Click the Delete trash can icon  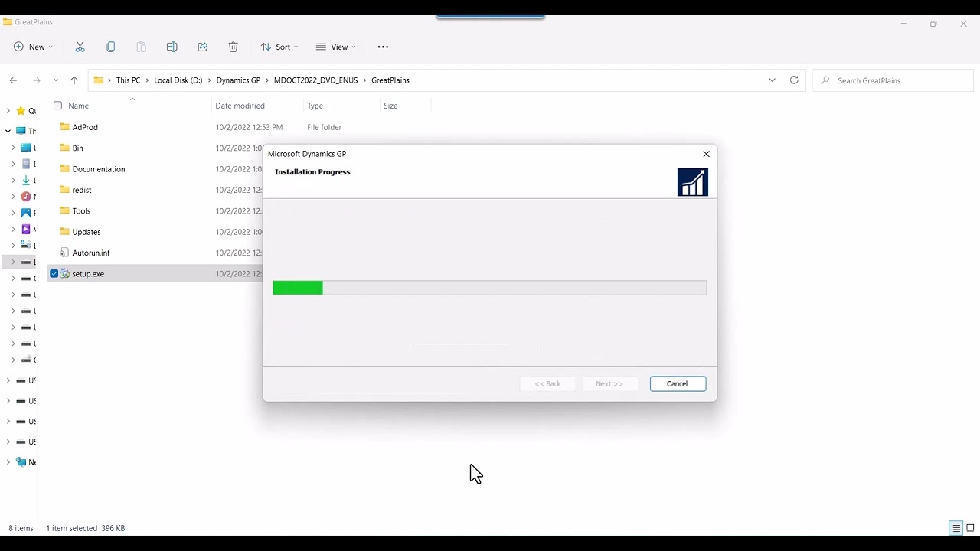[233, 47]
